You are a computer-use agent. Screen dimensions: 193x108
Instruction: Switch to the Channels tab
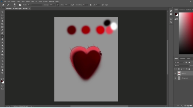[x=183, y=58]
